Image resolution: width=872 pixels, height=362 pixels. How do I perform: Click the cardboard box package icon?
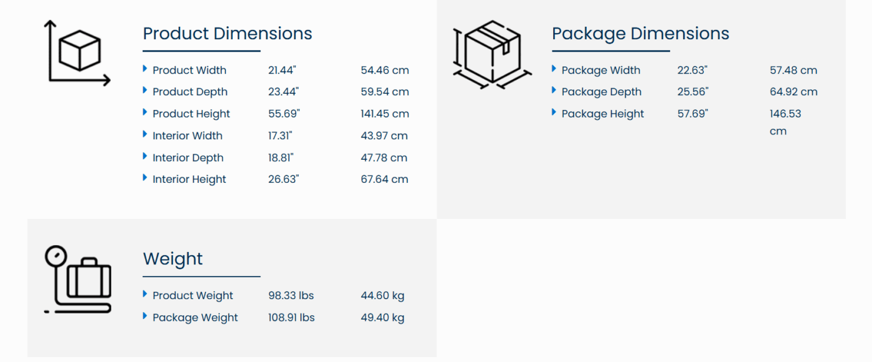pyautogui.click(x=492, y=53)
